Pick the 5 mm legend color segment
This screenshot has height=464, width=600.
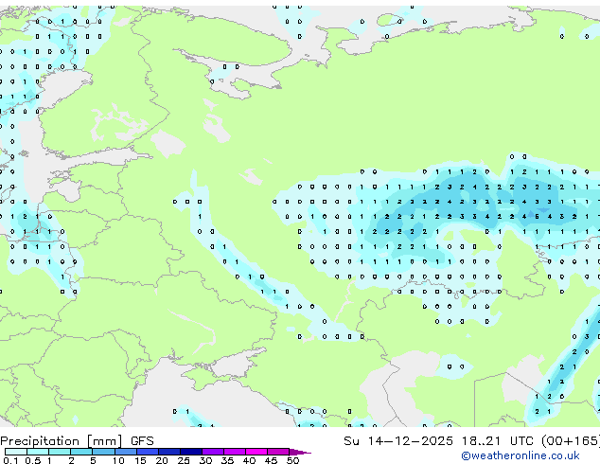[103, 452]
